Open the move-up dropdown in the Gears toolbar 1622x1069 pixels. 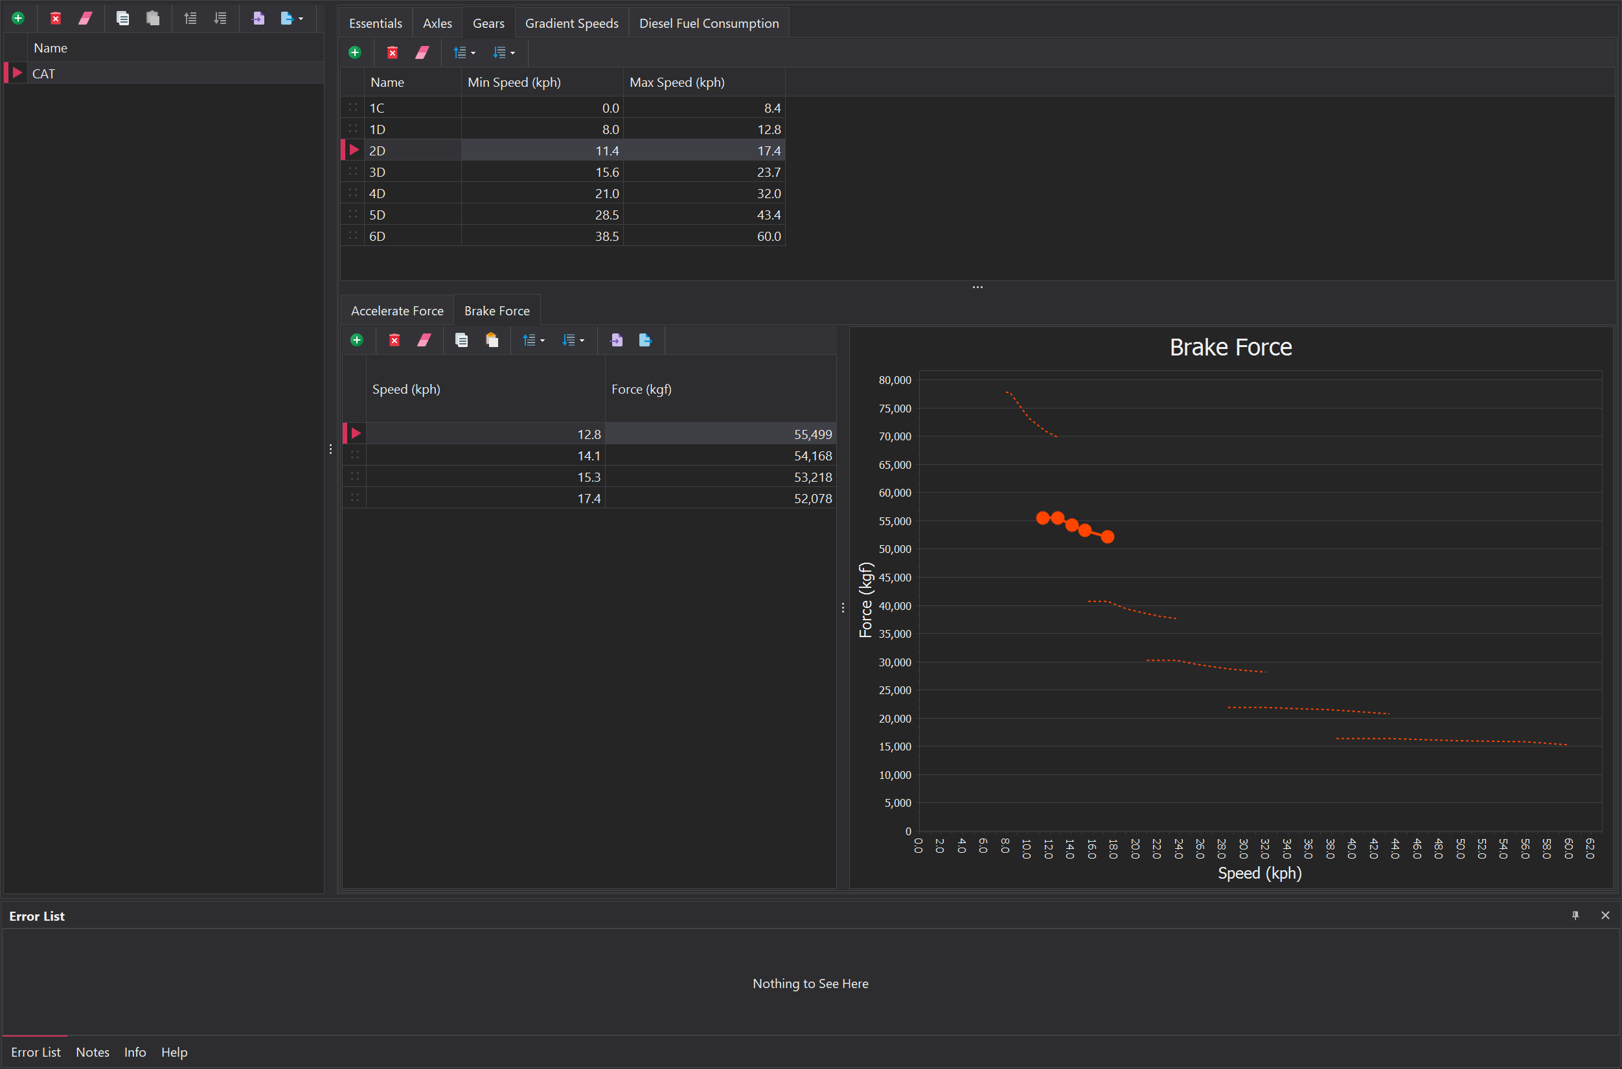474,53
